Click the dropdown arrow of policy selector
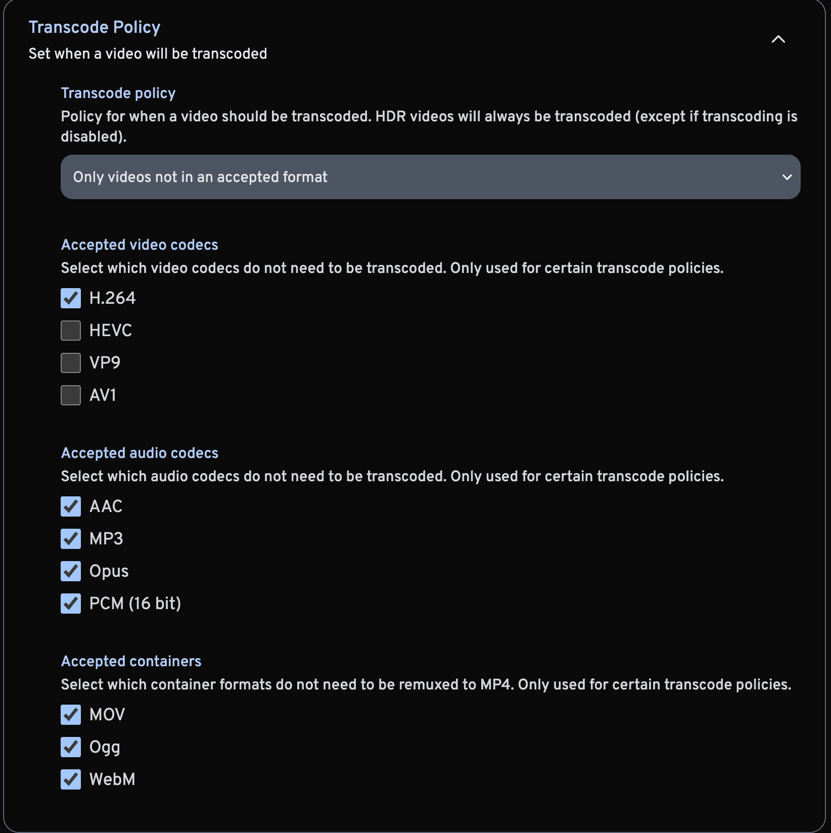This screenshot has width=831, height=833. pos(787,177)
